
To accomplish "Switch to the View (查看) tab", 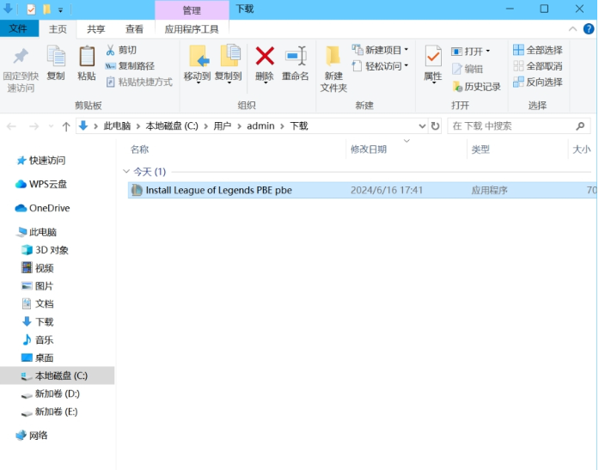I will click(x=134, y=29).
